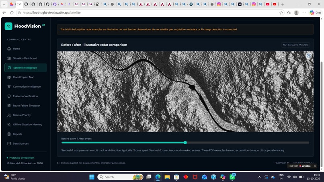
Task: Open Outlook mail from taskbar
Action: point(204,177)
